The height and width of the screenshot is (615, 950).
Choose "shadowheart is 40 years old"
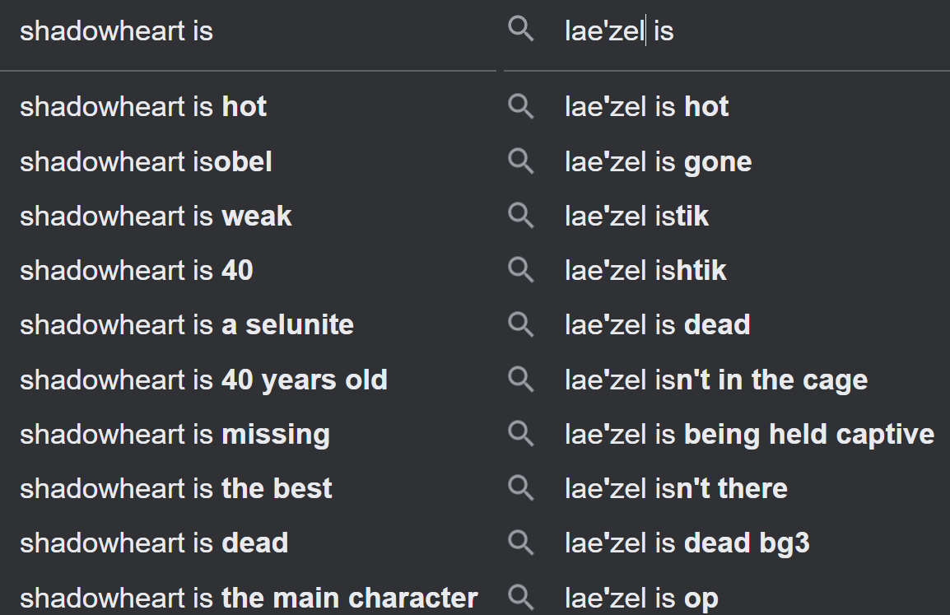click(x=203, y=380)
